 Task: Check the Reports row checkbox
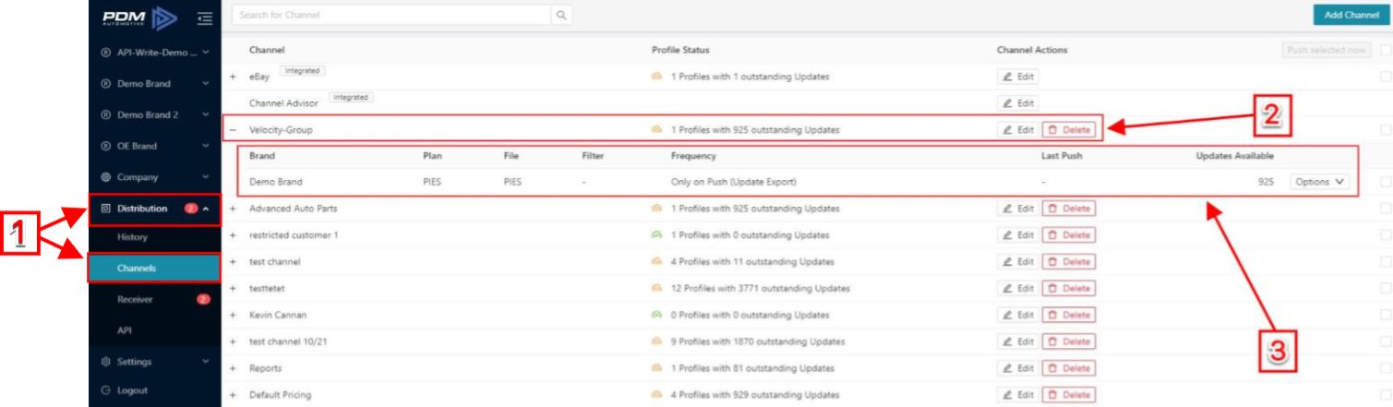tap(1386, 368)
